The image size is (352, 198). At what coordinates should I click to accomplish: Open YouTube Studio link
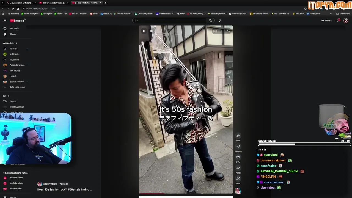[16, 178]
